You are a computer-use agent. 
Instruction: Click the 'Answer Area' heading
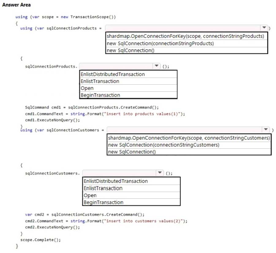16,5
